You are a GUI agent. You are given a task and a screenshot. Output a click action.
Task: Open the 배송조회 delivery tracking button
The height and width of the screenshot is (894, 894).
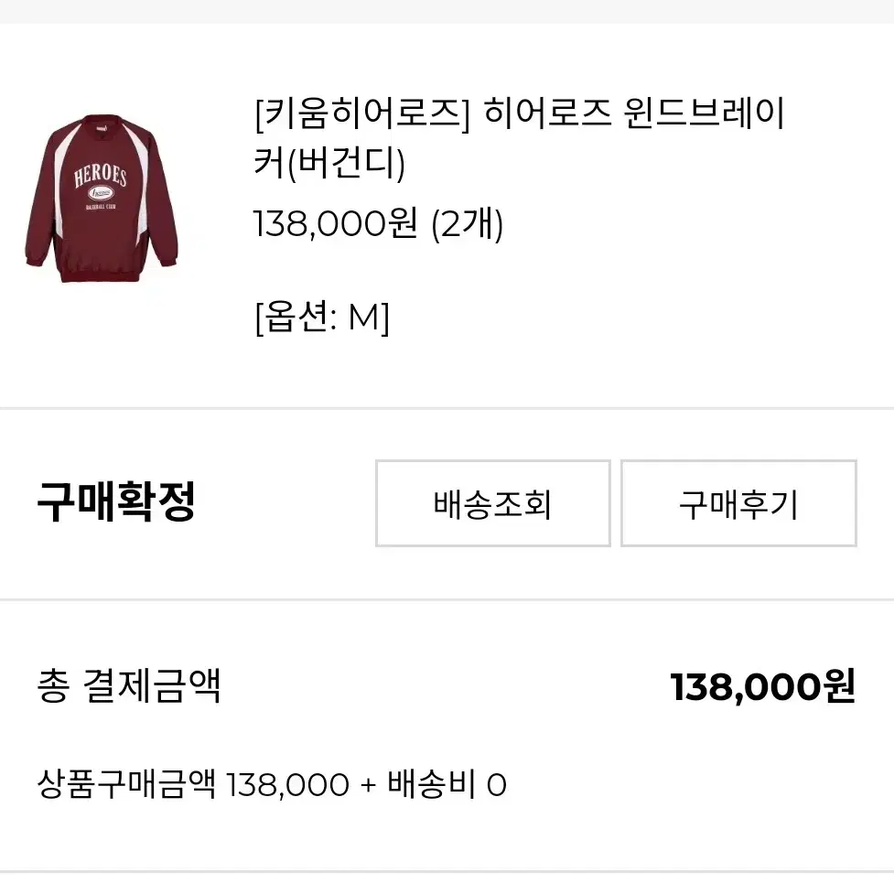pos(492,503)
